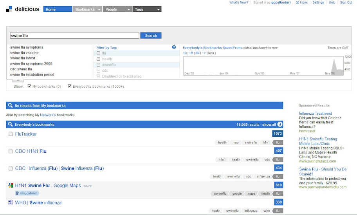This screenshot has width=357, height=215.
Task: Click the page icon beside FluTracker
Action: click(11, 134)
